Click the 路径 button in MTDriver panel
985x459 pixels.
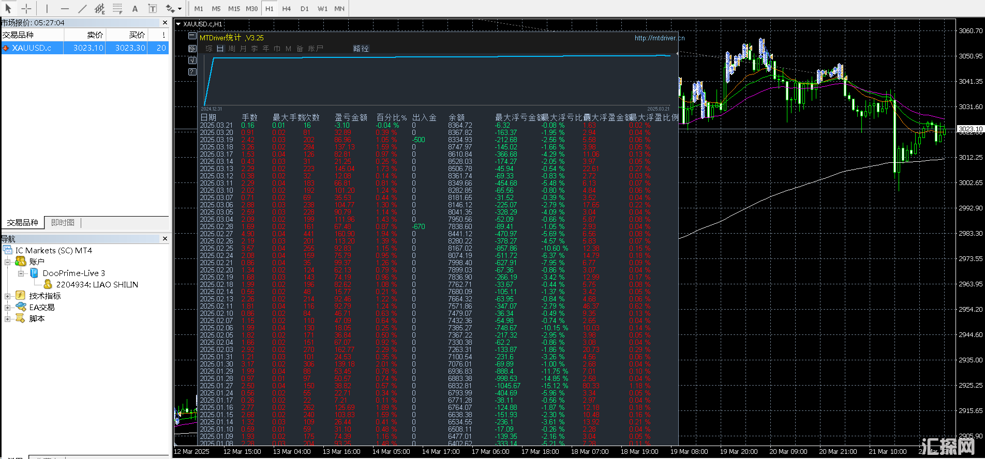(361, 49)
